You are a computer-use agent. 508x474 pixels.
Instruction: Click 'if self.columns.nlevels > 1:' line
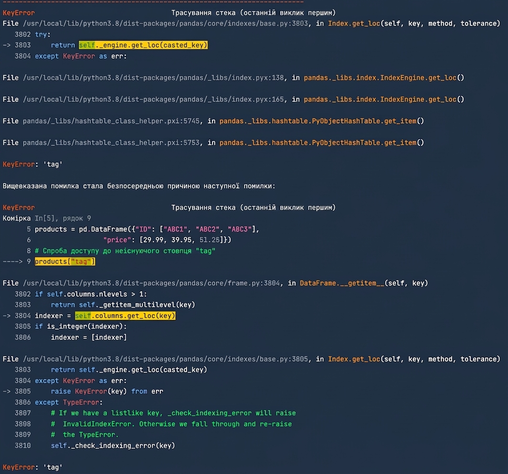[x=91, y=294]
